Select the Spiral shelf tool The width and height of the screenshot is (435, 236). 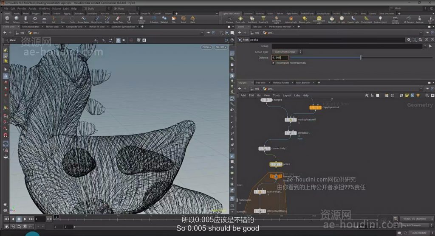(x=183, y=20)
